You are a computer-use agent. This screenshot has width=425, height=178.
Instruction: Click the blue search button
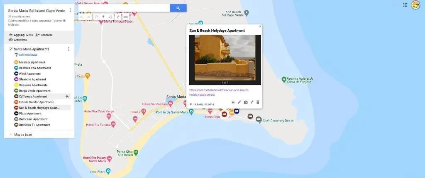[178, 8]
